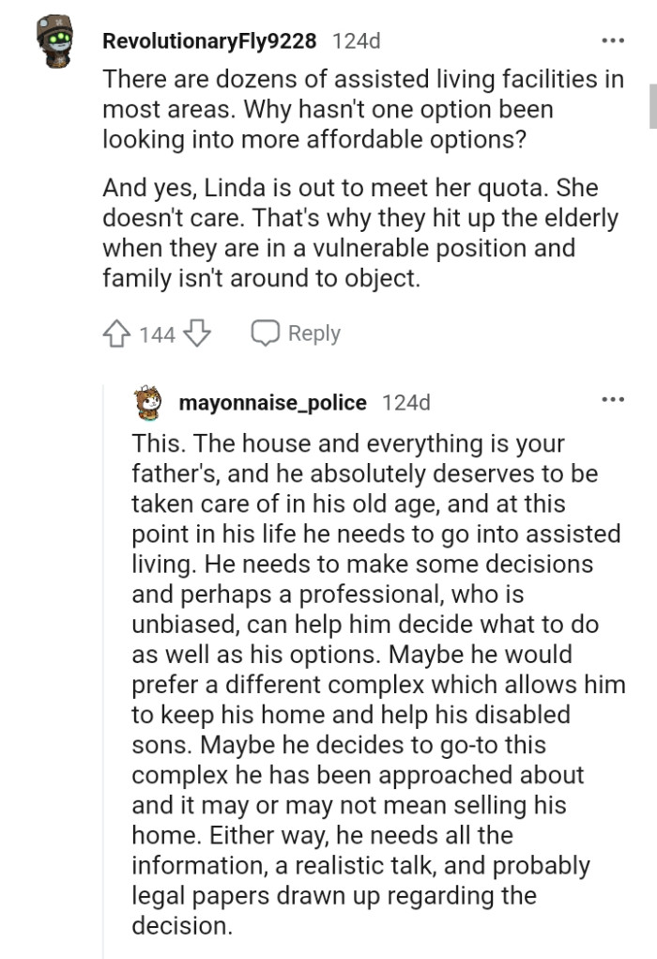Open RevolutionaryFly9228's robot avatar
657x959 pixels.
[x=54, y=40]
